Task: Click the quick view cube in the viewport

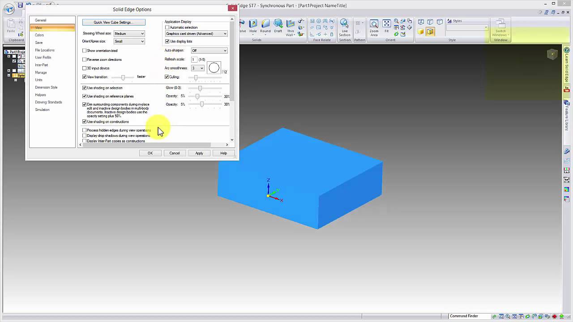Action: (x=552, y=55)
